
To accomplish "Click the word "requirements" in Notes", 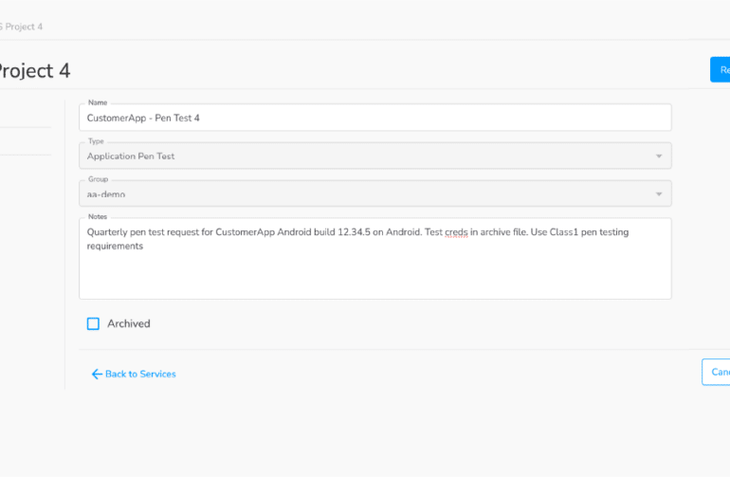I will 115,246.
